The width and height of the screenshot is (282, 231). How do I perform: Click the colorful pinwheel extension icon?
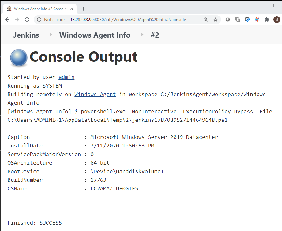(x=257, y=20)
